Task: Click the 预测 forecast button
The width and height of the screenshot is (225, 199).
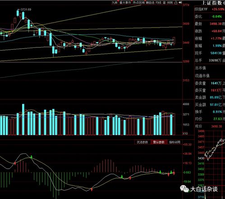Action: tap(170, 3)
